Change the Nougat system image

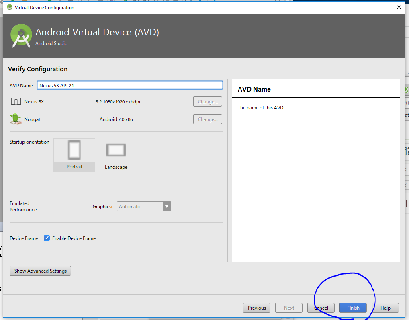point(208,119)
